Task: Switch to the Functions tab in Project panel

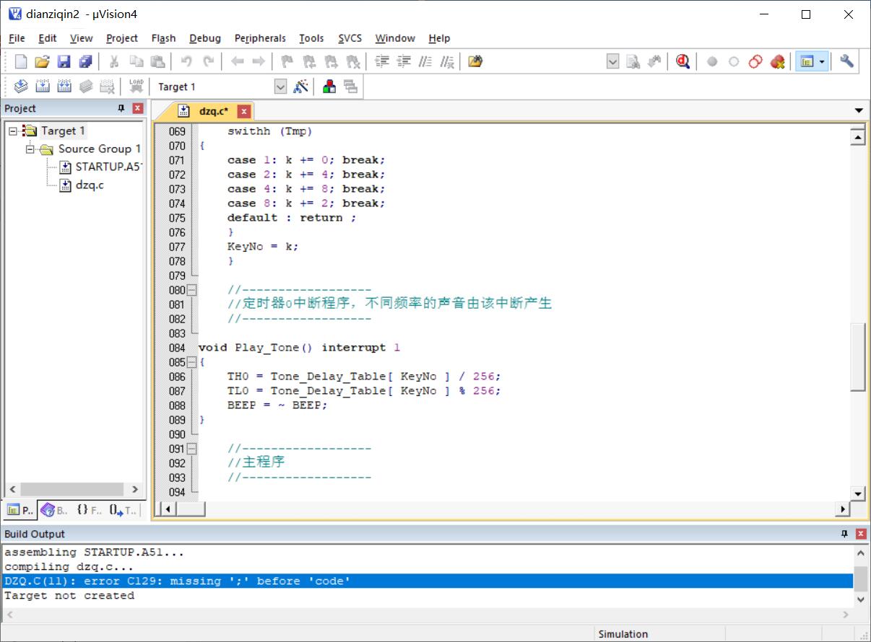Action: click(x=89, y=510)
